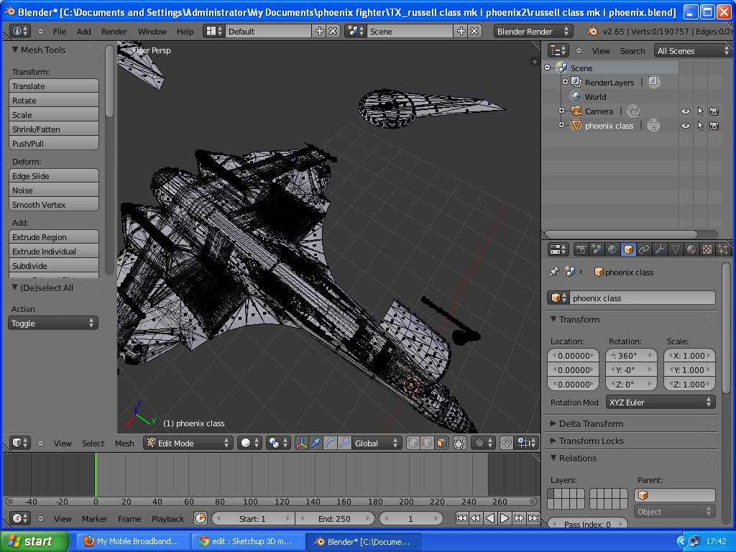Enable the translate manipulator arrow icon
Viewport: 736px width, 552px height.
pyautogui.click(x=316, y=443)
